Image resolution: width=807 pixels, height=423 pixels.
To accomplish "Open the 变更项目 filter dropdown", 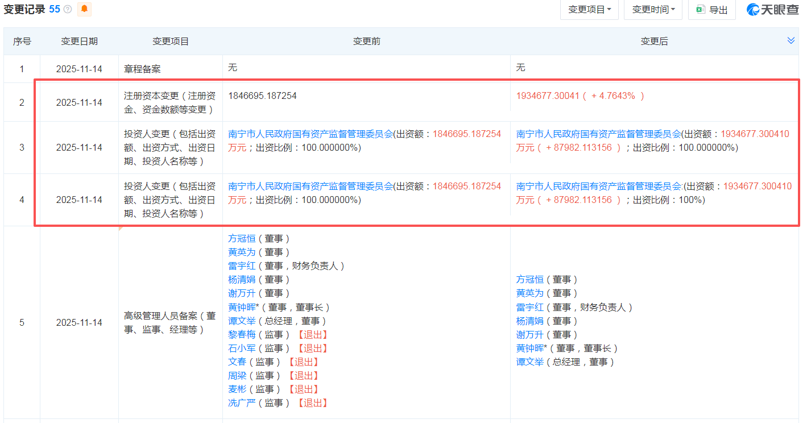I will (589, 10).
